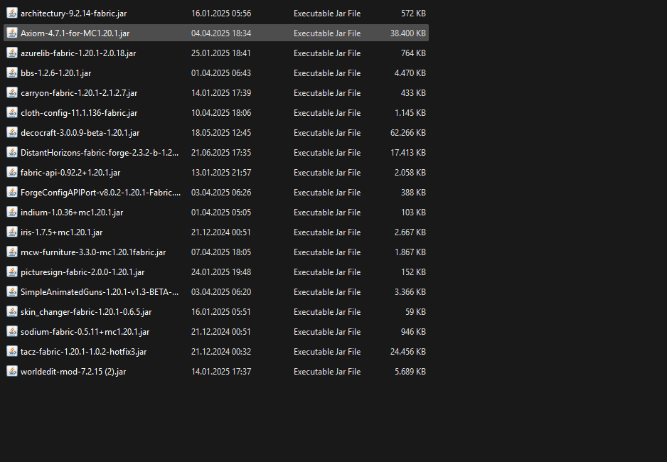Click the date 10.04.2025 18:06
The height and width of the screenshot is (462, 667).
tap(220, 112)
